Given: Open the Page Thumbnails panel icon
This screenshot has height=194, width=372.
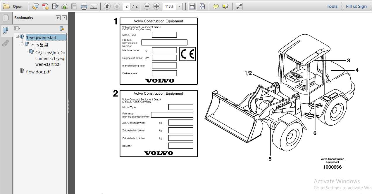Looking at the screenshot, I should 5,18.
